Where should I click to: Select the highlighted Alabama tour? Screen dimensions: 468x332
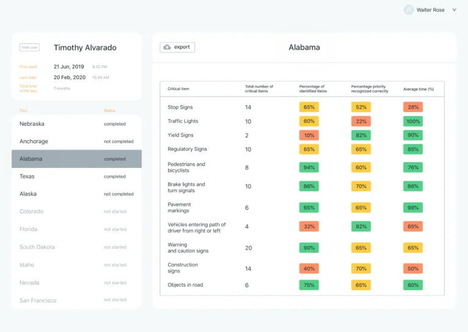(x=76, y=159)
